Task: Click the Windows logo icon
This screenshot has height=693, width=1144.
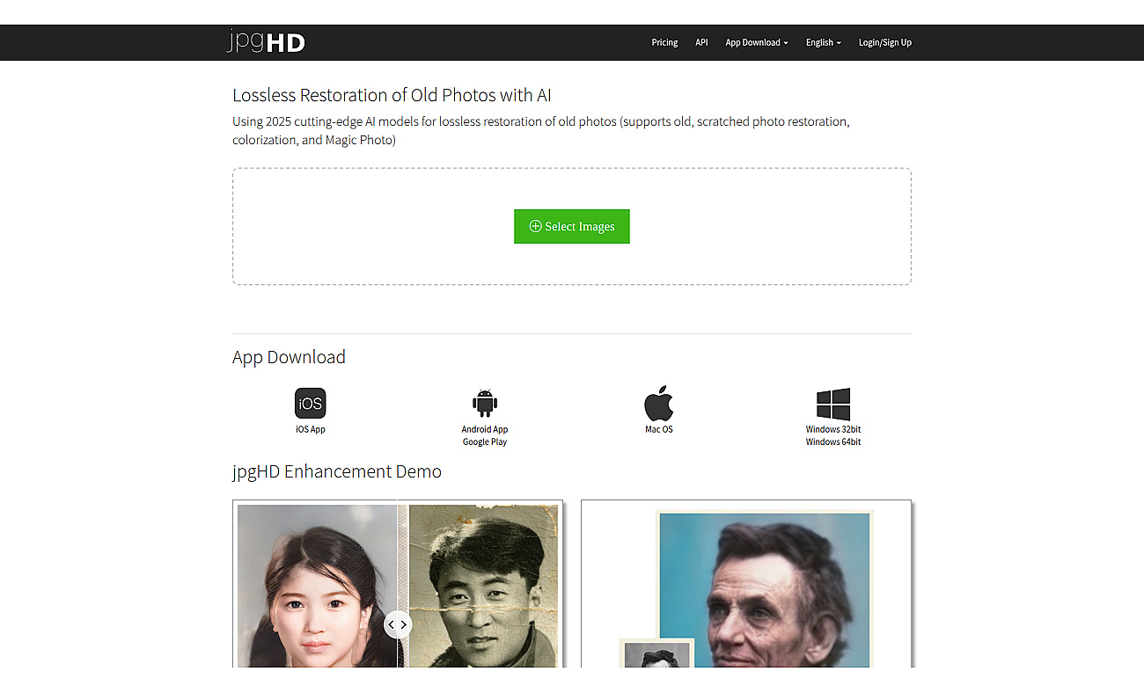Action: (x=833, y=404)
